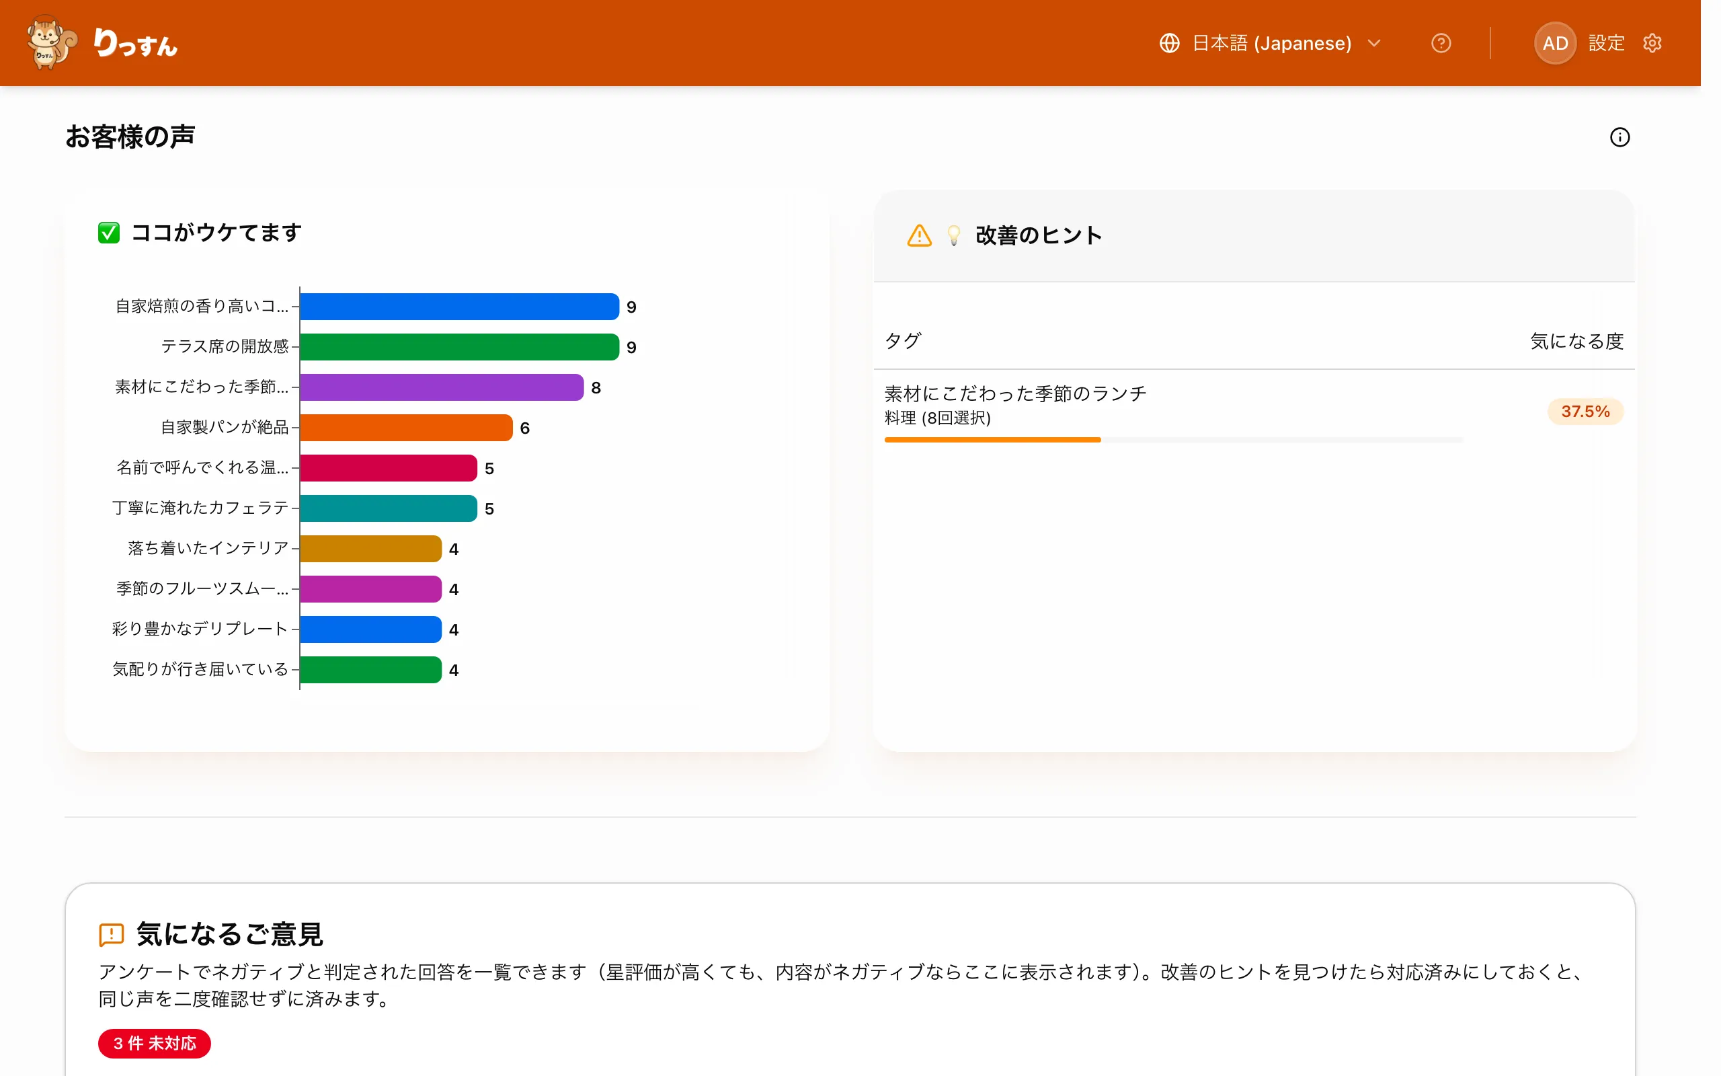Click the 自家製パンが絶品 axis label
This screenshot has width=1721, height=1076.
coord(225,427)
